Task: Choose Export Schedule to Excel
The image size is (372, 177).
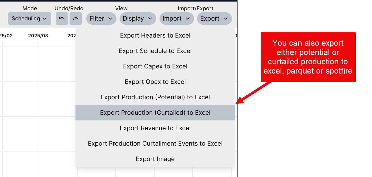Action: point(155,51)
